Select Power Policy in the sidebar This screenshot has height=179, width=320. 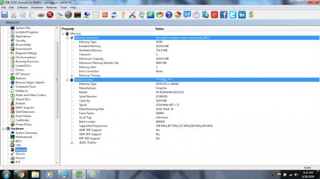point(24,125)
